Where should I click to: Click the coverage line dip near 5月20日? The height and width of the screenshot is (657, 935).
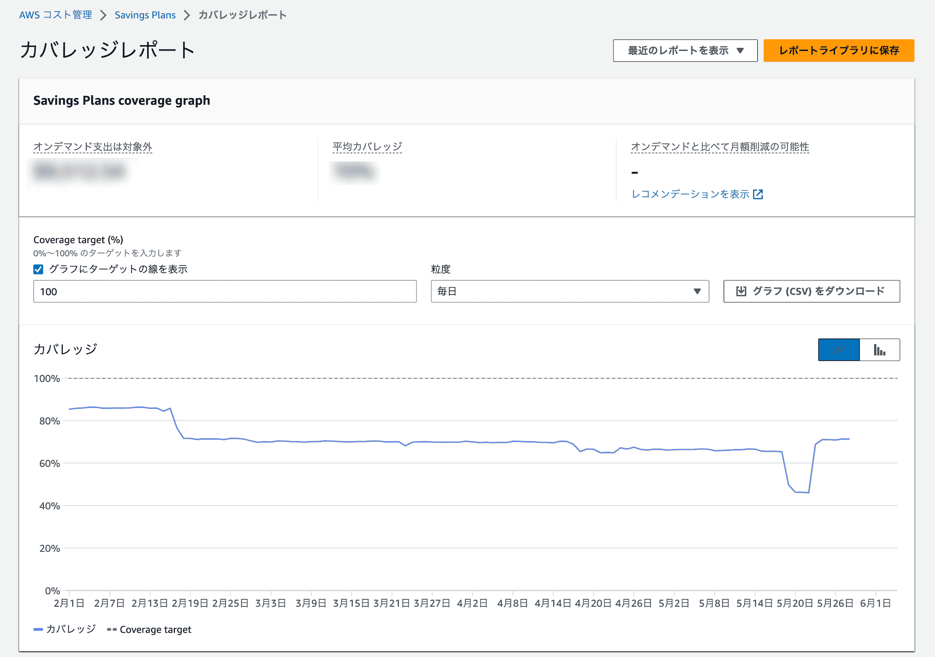pyautogui.click(x=801, y=492)
